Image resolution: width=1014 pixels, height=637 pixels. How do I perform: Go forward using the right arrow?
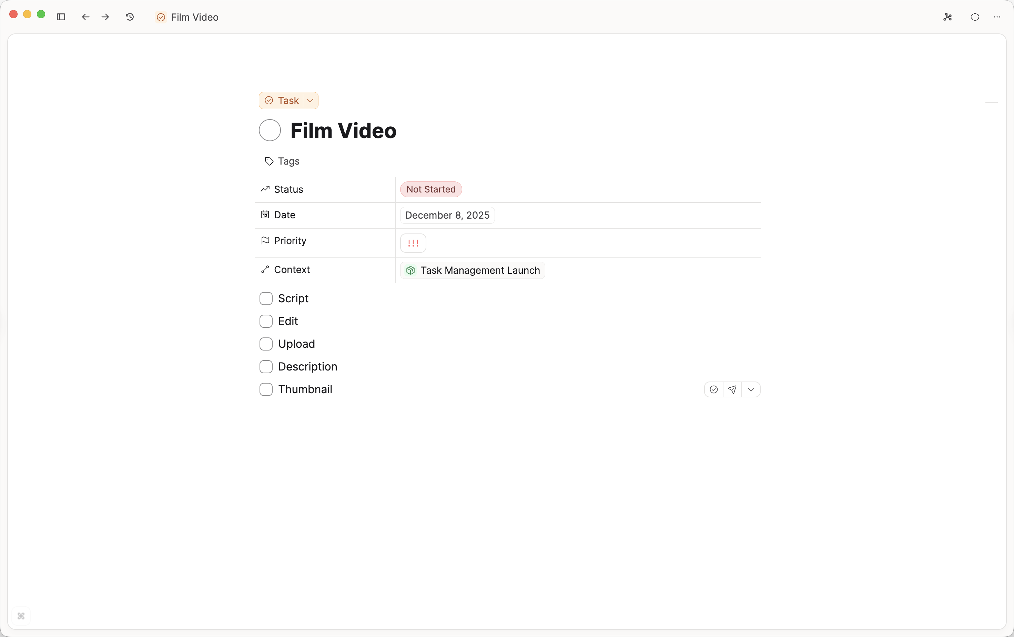(x=105, y=17)
